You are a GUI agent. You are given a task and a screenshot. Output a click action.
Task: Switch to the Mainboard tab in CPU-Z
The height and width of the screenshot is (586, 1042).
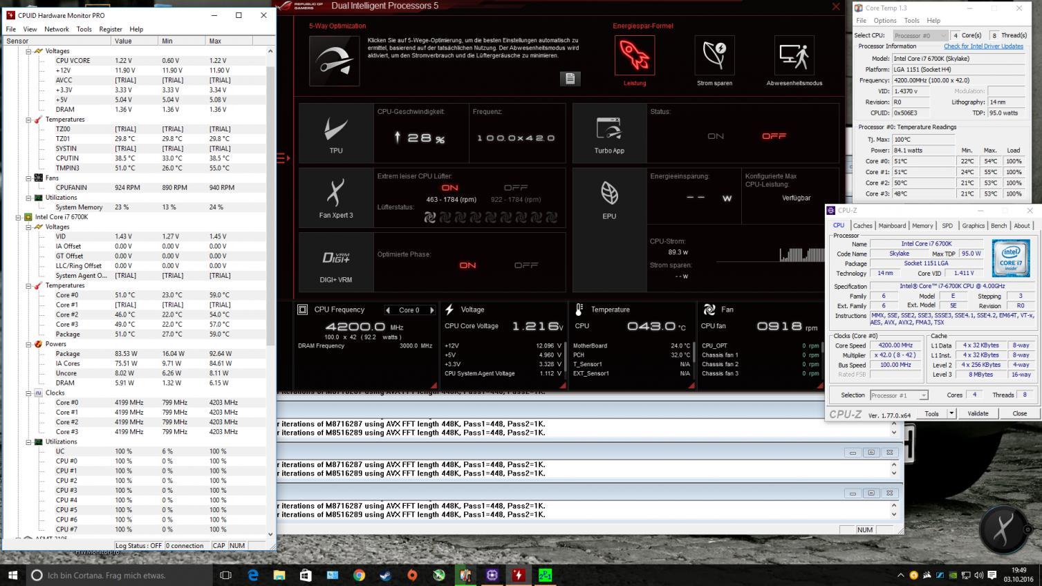click(892, 225)
